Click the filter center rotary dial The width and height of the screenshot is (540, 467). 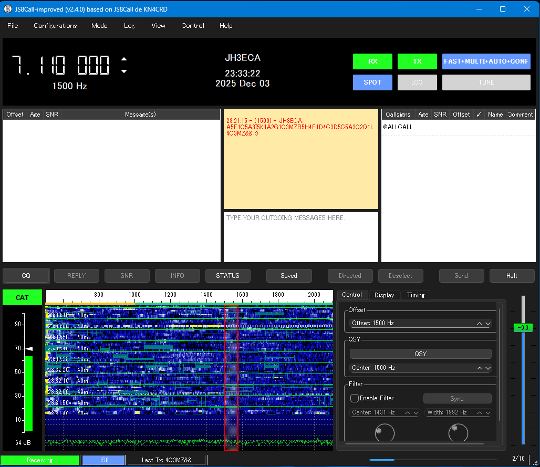point(385,433)
